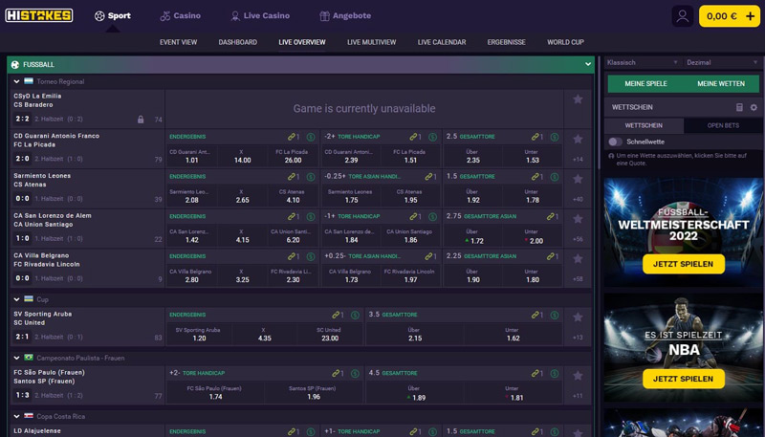Select the Open Bets tab
Image resolution: width=765 pixels, height=437 pixels.
click(x=723, y=125)
